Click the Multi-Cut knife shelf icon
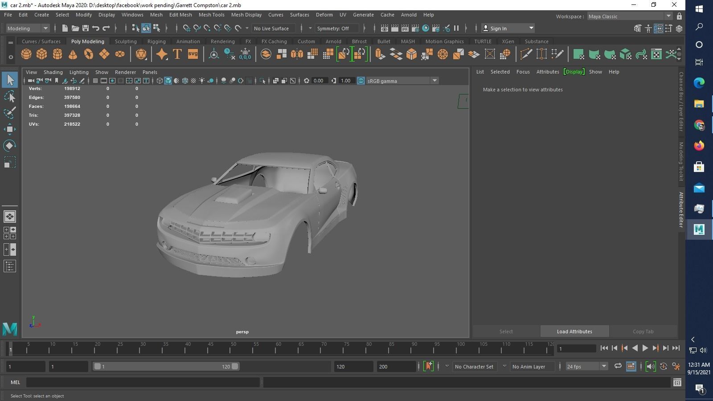Screen dimensions: 713x401 point(526,54)
